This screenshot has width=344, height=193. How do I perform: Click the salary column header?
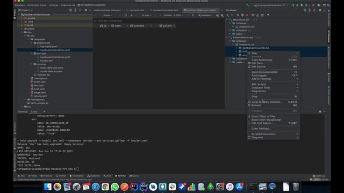pos(167,26)
